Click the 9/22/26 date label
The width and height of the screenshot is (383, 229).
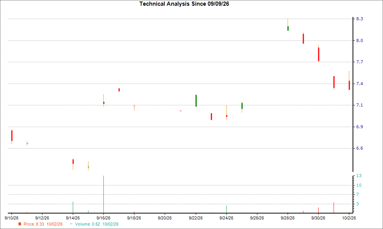(196, 218)
